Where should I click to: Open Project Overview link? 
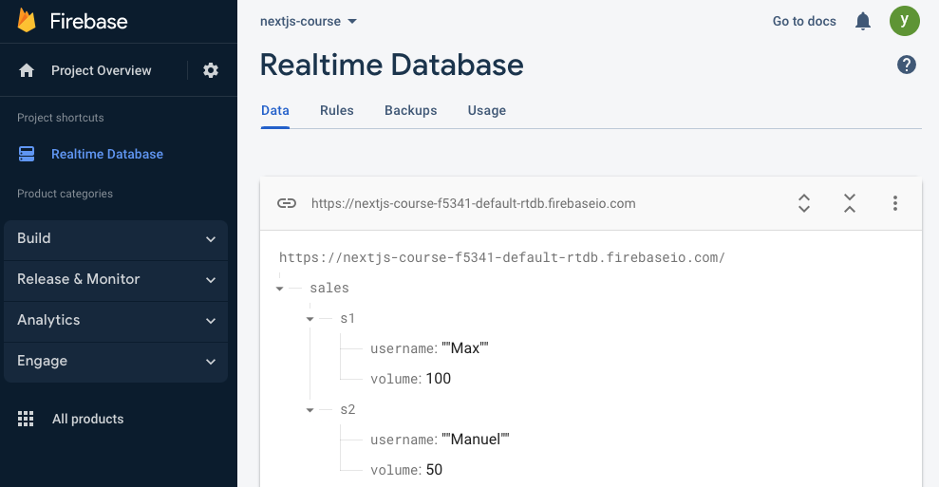point(102,70)
